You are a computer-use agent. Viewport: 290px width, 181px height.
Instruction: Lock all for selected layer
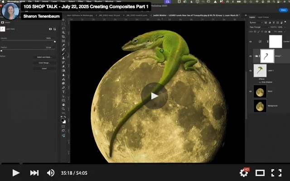click(269, 32)
